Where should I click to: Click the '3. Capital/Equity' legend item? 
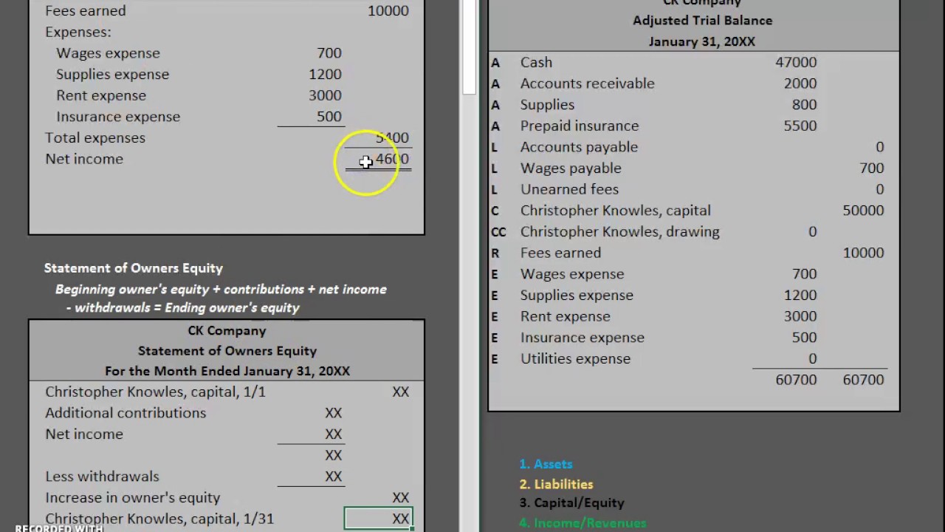click(x=571, y=503)
